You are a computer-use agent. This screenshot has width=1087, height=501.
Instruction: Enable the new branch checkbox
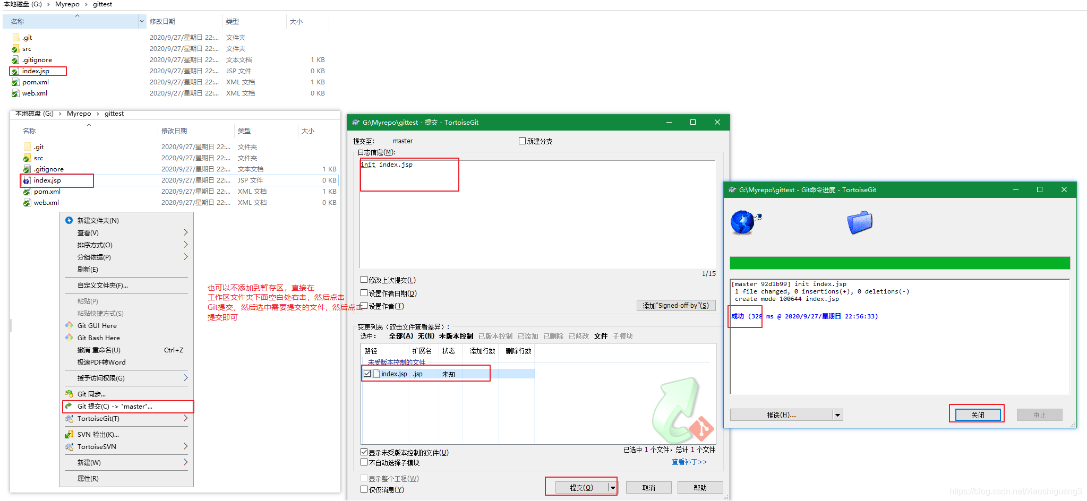(x=522, y=141)
